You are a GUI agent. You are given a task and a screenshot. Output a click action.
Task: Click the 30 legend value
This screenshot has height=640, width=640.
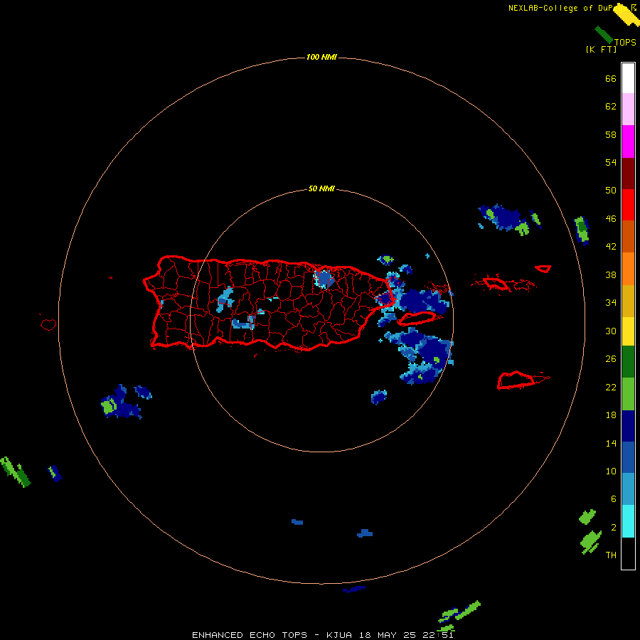[611, 331]
